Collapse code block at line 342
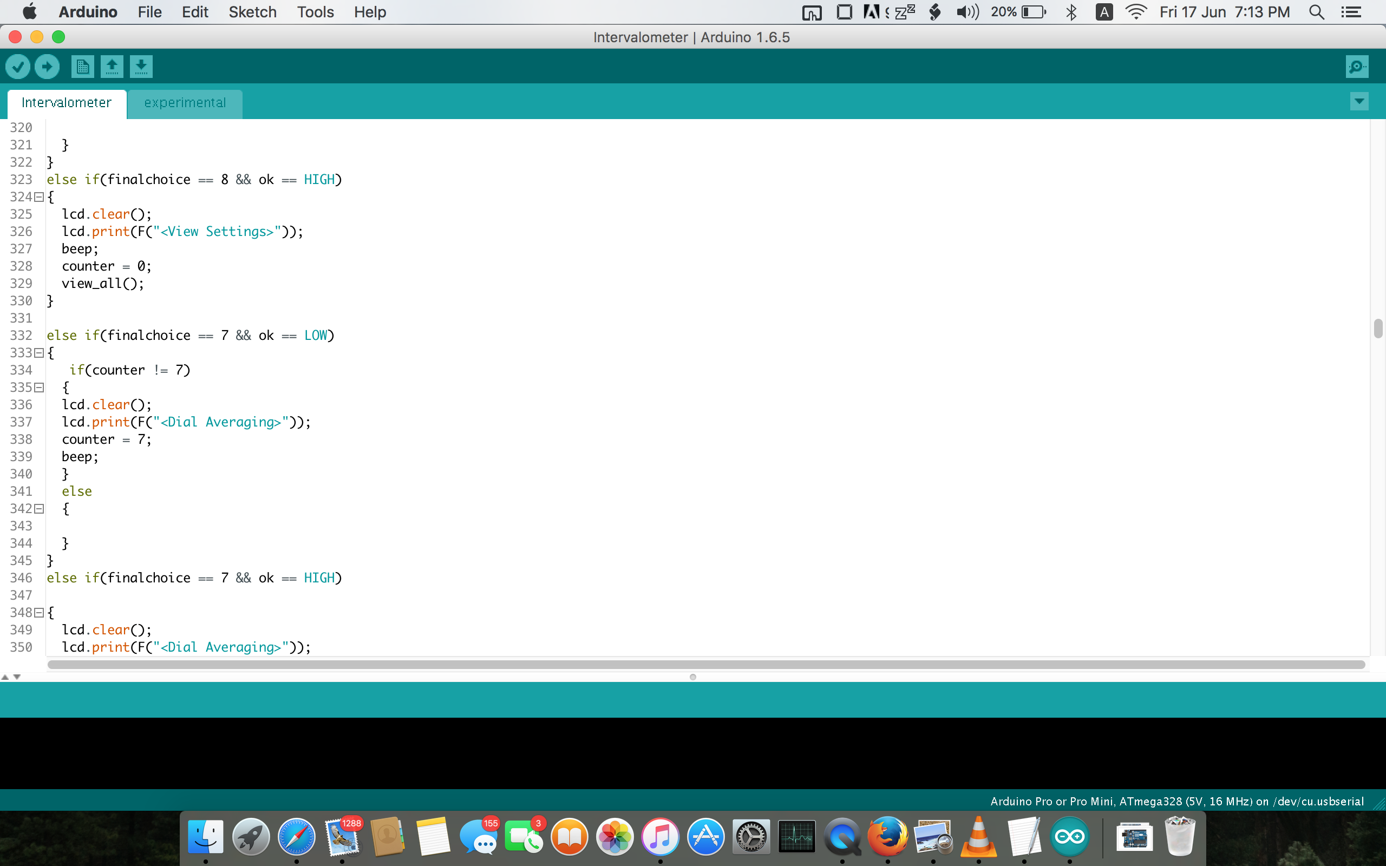The width and height of the screenshot is (1386, 866). tap(39, 509)
